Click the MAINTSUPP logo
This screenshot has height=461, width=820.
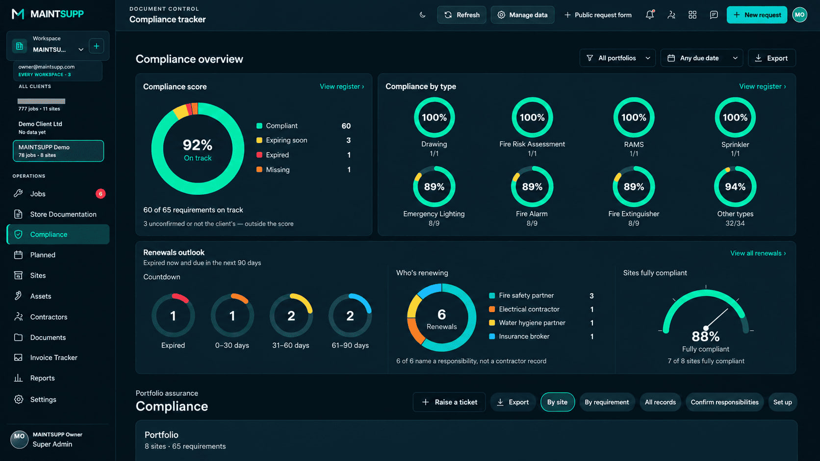coord(48,14)
